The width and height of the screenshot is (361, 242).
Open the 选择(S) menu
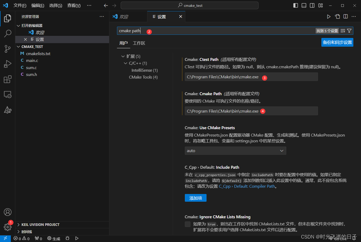point(56,6)
